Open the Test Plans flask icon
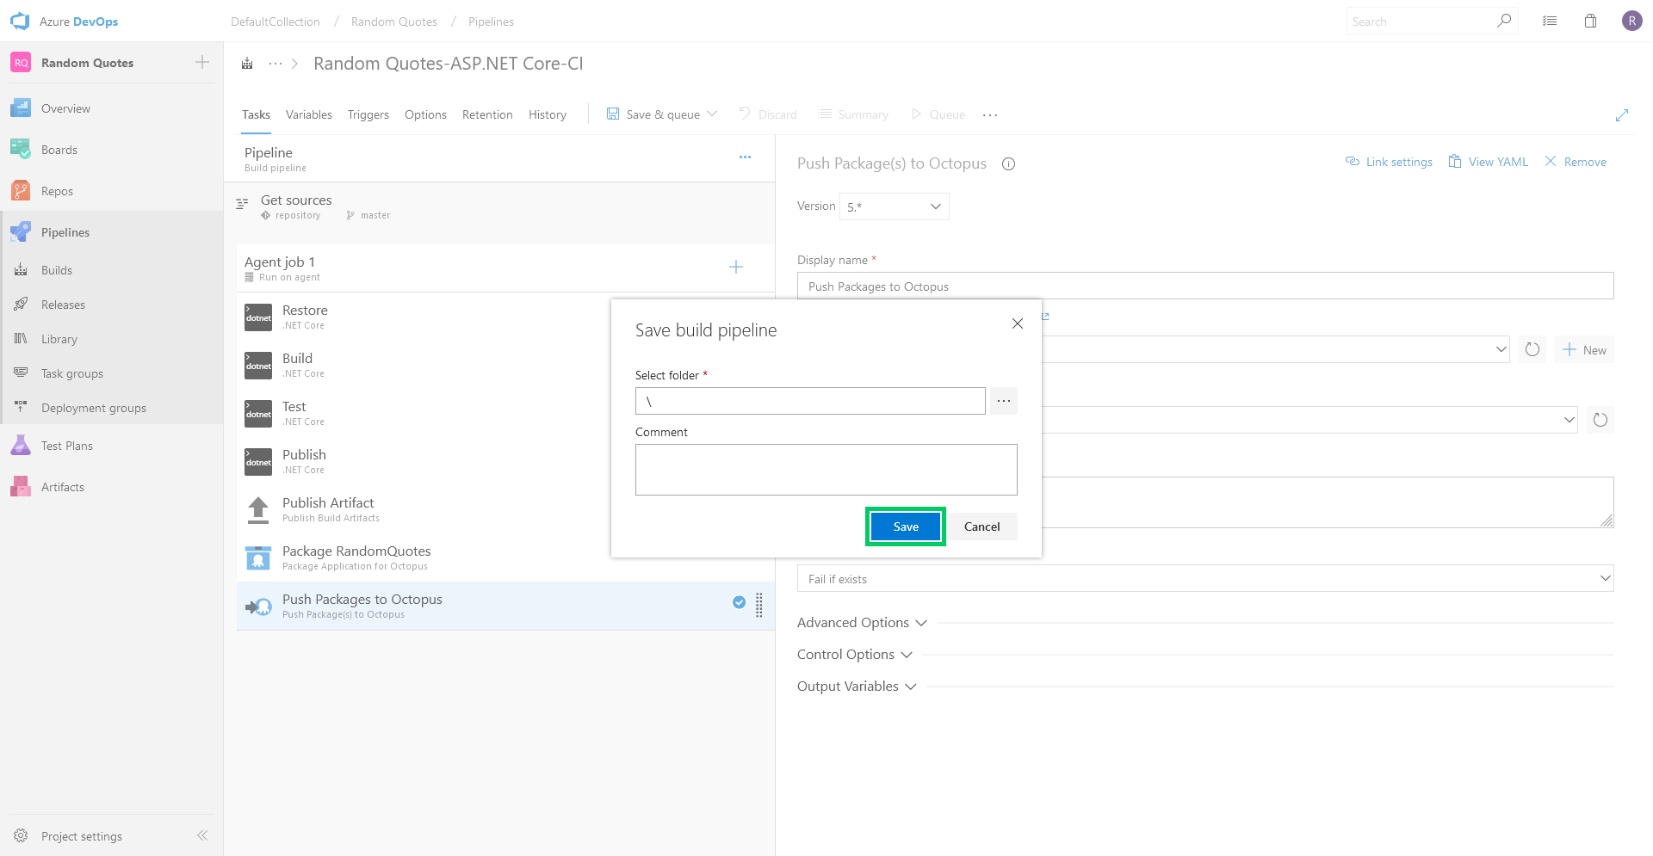Screen dimensions: 1653x856 [21, 446]
